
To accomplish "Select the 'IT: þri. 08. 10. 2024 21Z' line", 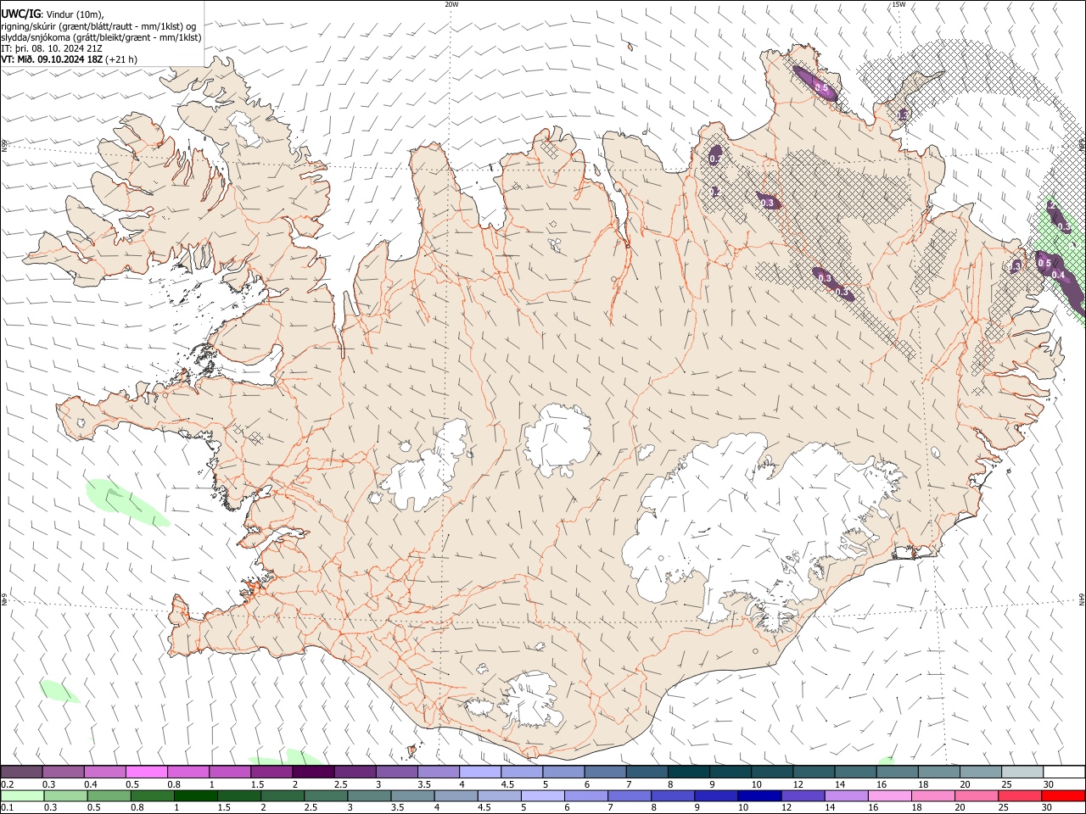I will (x=53, y=48).
